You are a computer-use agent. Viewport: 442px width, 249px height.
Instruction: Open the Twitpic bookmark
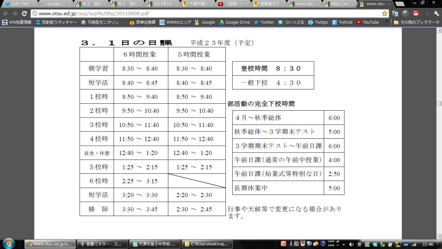click(x=318, y=22)
